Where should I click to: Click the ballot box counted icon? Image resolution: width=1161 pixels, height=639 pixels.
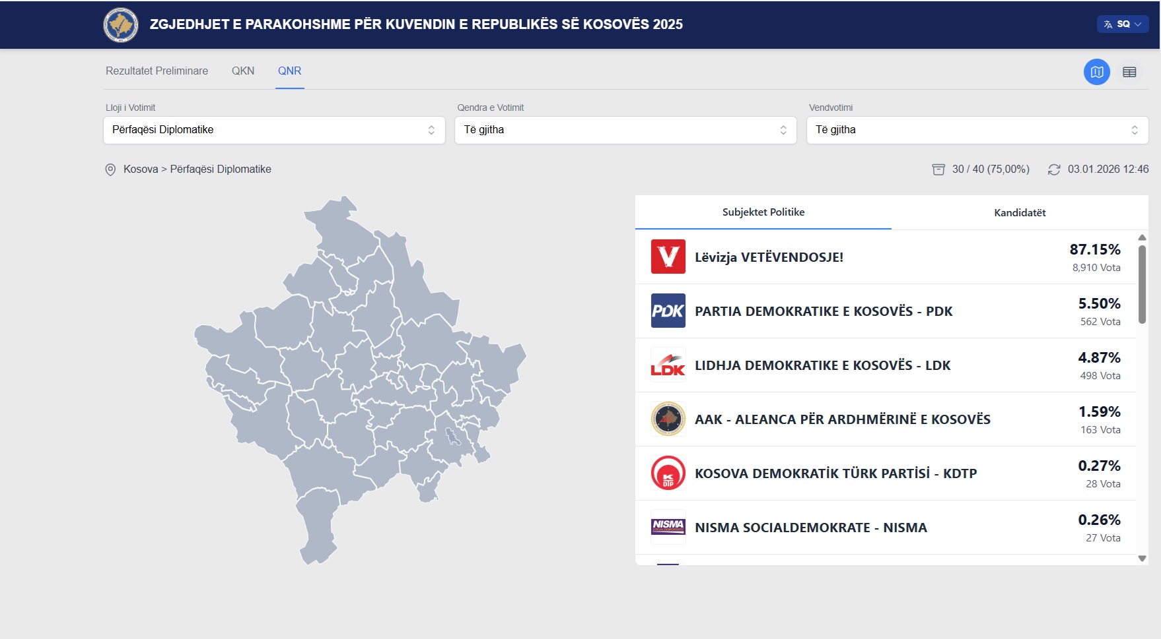pyautogui.click(x=938, y=169)
